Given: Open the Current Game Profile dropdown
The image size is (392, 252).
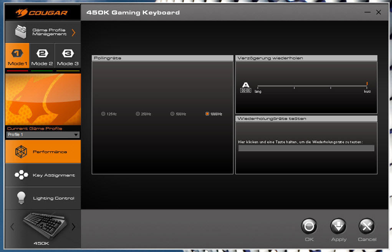Looking at the screenshot, I should pyautogui.click(x=43, y=134).
